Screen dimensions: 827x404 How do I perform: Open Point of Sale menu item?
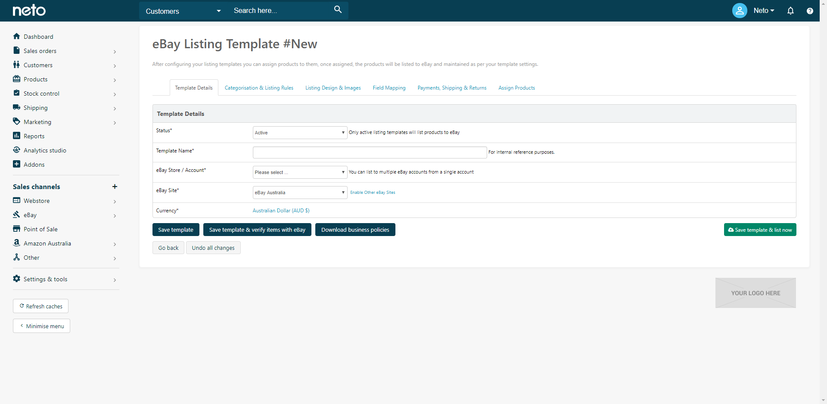(40, 229)
